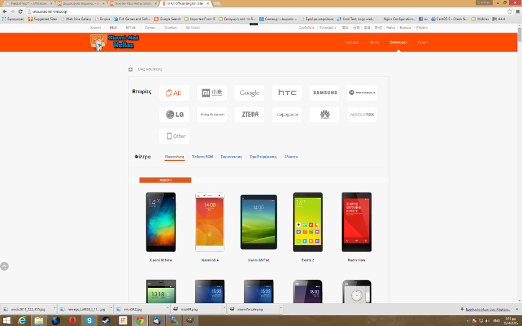
Task: Open the Downloads menu in header
Action: coord(398,42)
